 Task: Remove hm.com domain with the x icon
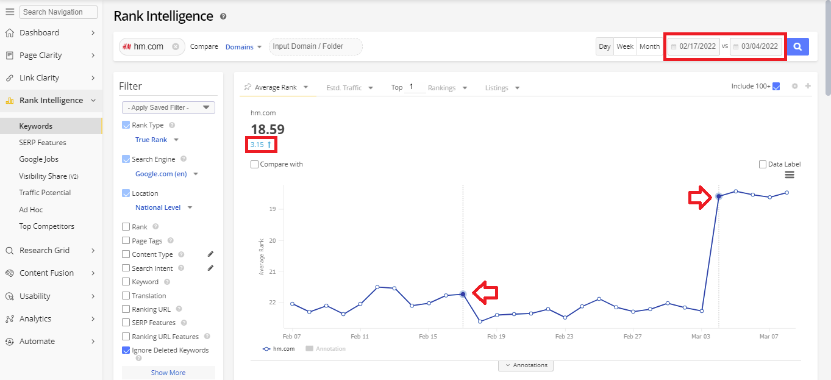pyautogui.click(x=176, y=46)
